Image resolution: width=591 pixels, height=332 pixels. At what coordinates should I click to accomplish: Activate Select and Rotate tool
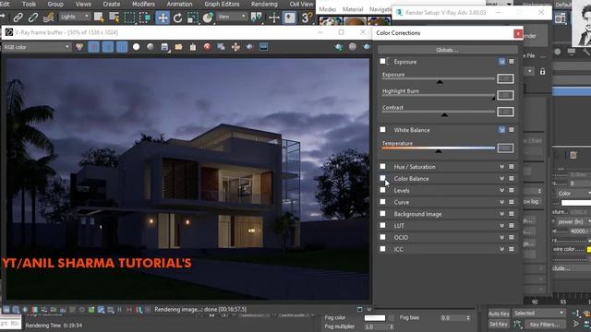(178, 18)
